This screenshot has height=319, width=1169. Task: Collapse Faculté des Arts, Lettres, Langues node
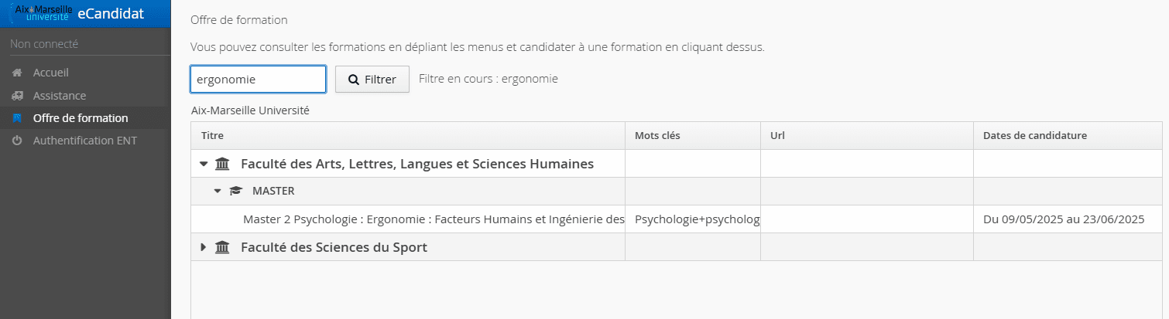pyautogui.click(x=204, y=164)
